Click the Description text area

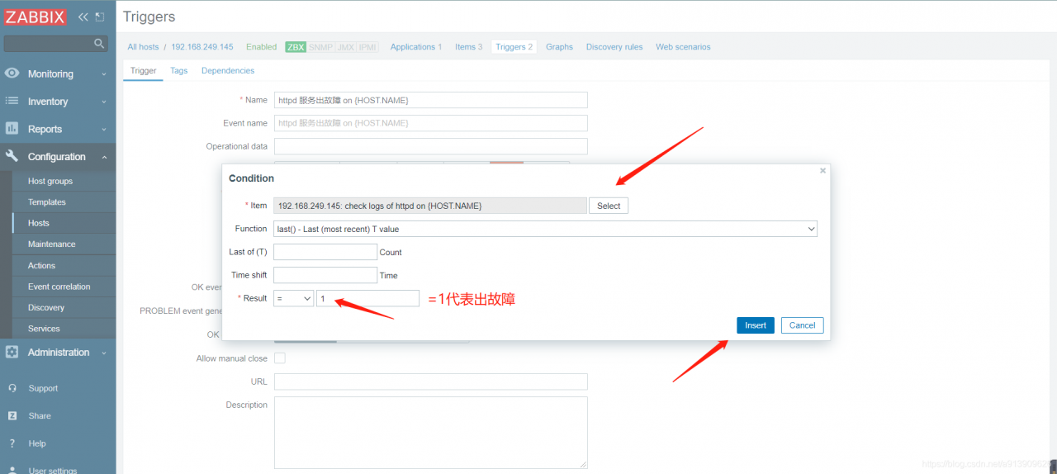pyautogui.click(x=430, y=433)
